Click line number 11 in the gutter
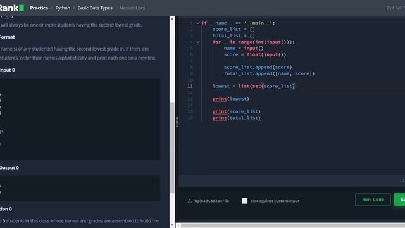This screenshot has height=228, width=405. click(190, 86)
